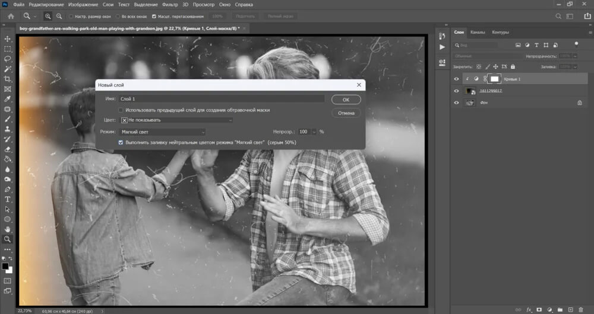Select the Hand tool
The image size is (594, 314).
(x=8, y=229)
